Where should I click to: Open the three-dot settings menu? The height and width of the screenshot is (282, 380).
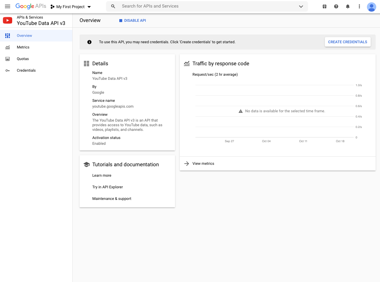[x=359, y=6]
